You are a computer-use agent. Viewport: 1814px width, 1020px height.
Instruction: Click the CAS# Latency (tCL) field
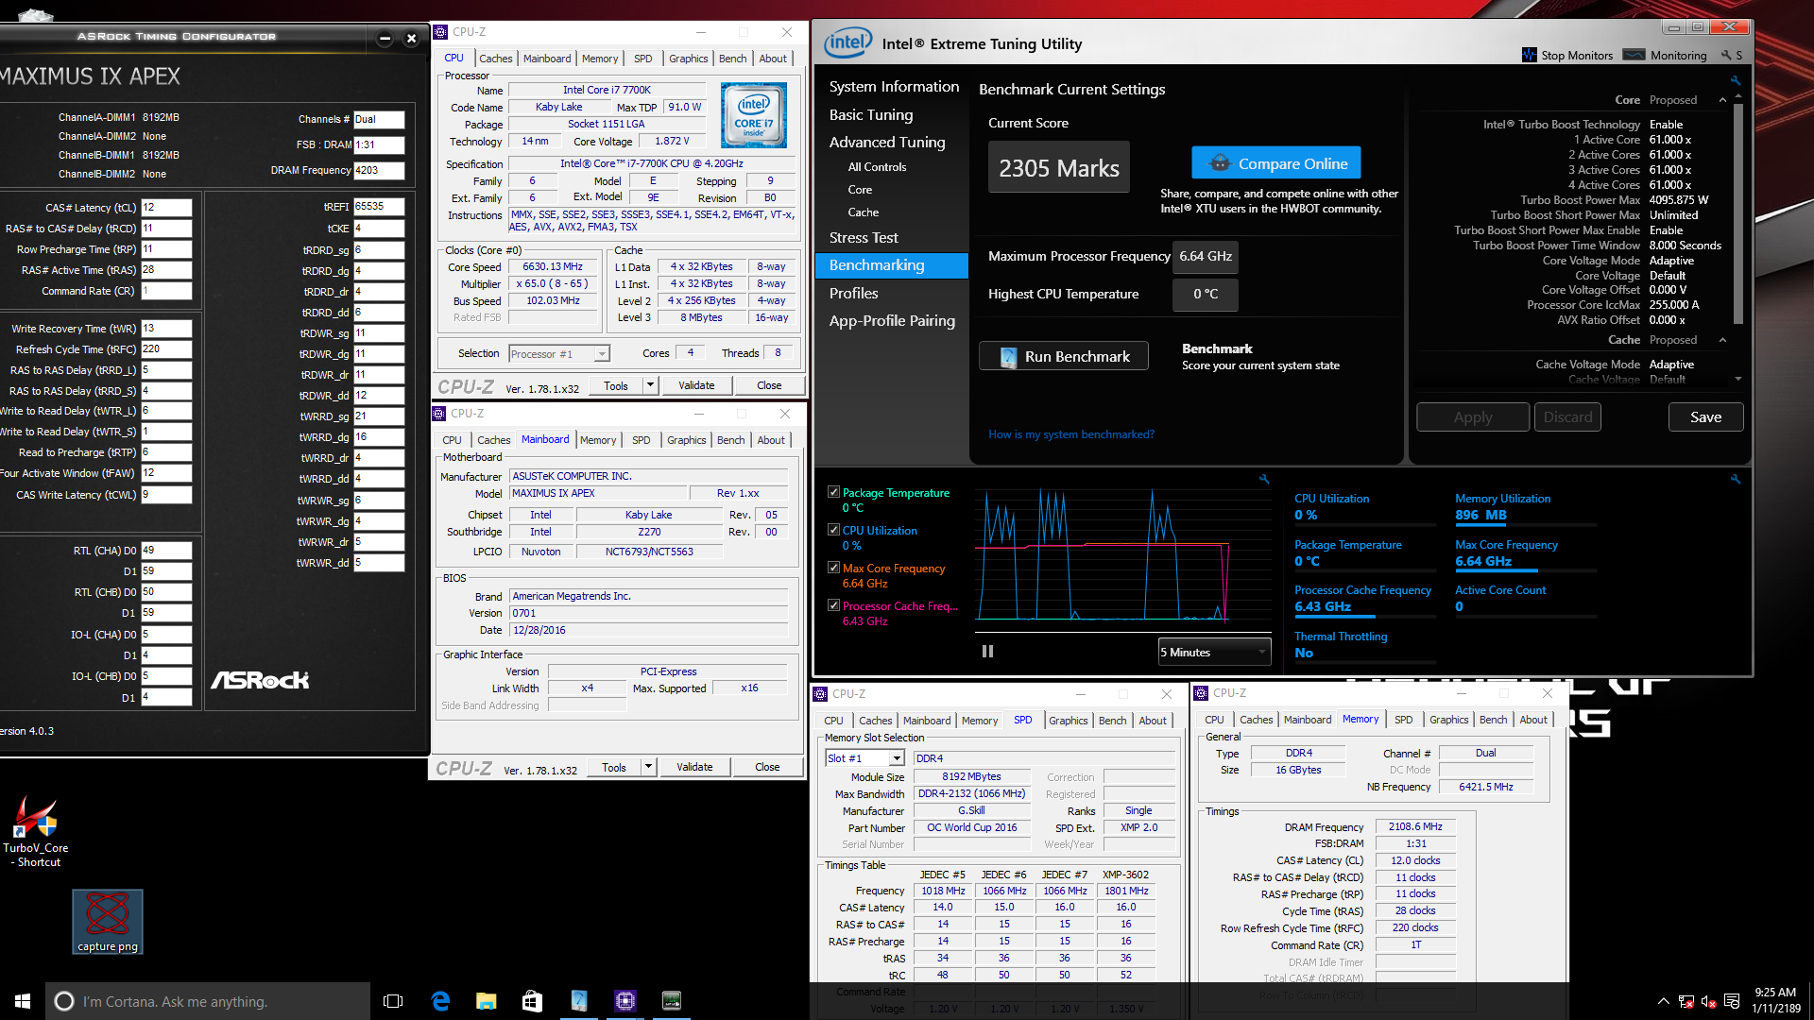click(166, 208)
